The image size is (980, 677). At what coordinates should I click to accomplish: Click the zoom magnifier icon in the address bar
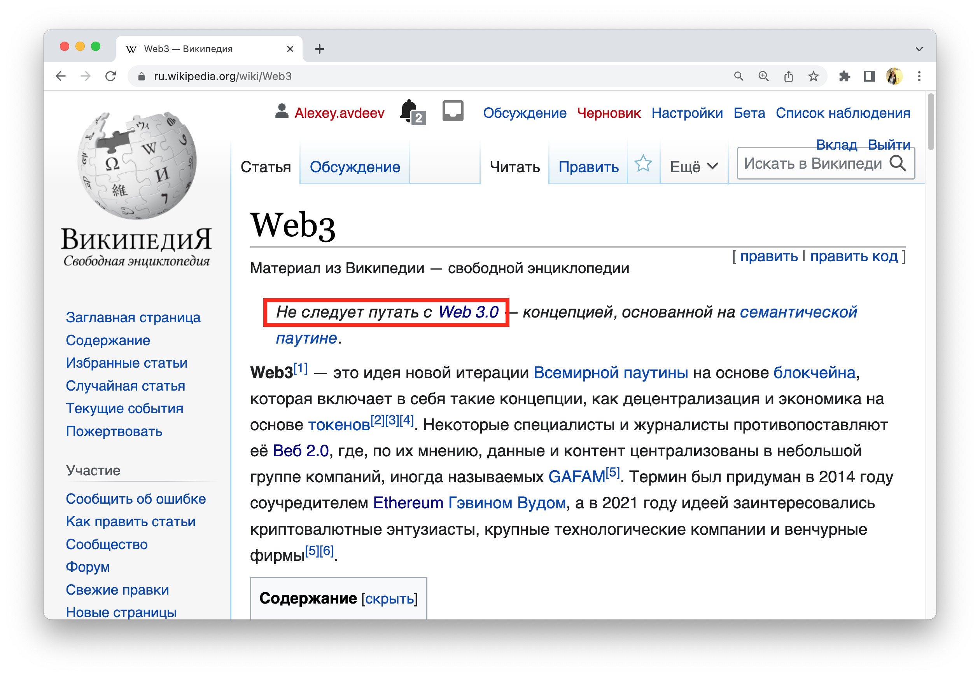[x=763, y=76]
